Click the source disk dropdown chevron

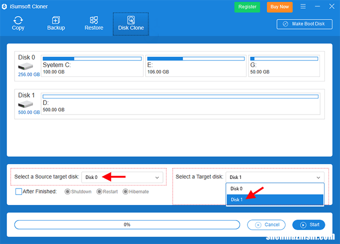click(x=157, y=177)
